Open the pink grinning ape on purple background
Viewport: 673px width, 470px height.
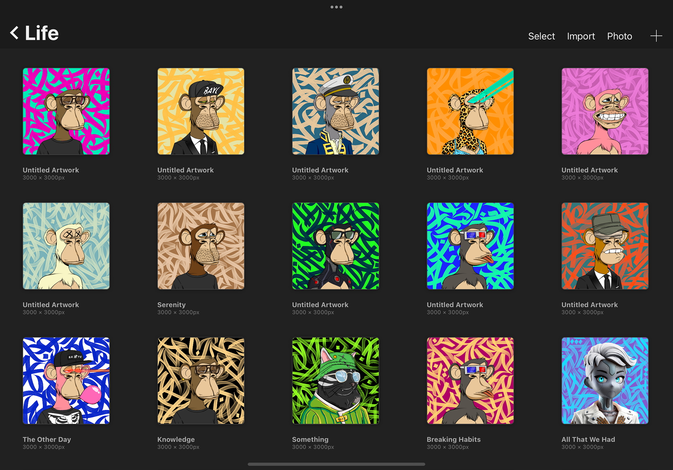click(x=605, y=111)
